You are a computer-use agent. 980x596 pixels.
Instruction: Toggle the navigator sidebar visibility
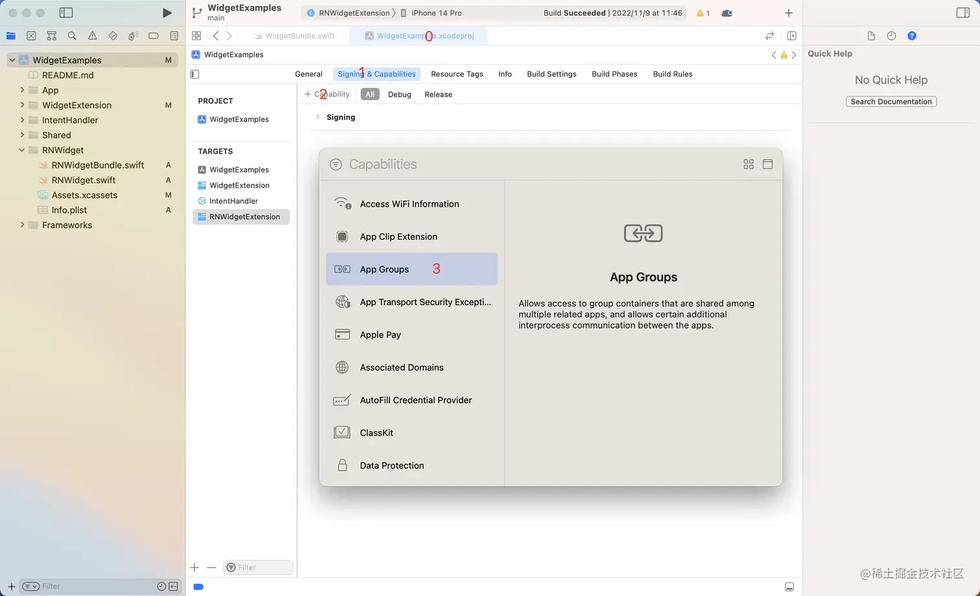point(66,13)
